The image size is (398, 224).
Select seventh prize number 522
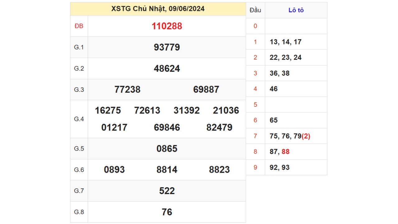167,191
